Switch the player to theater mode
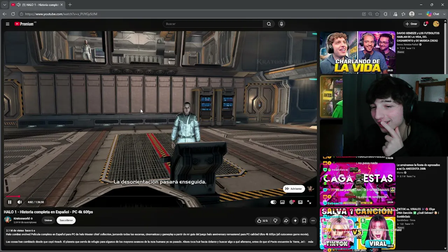Viewport: 448px width, 252px height. pyautogui.click(x=300, y=202)
